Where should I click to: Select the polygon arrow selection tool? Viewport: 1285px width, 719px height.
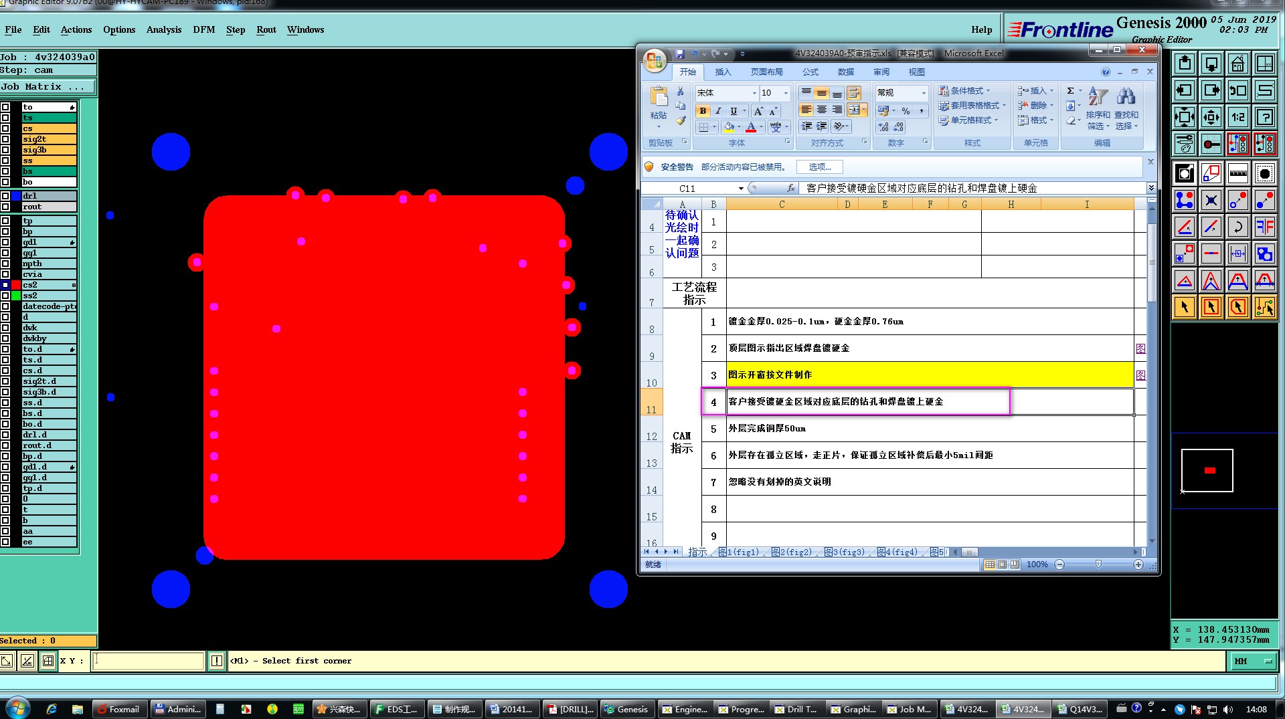(1237, 307)
